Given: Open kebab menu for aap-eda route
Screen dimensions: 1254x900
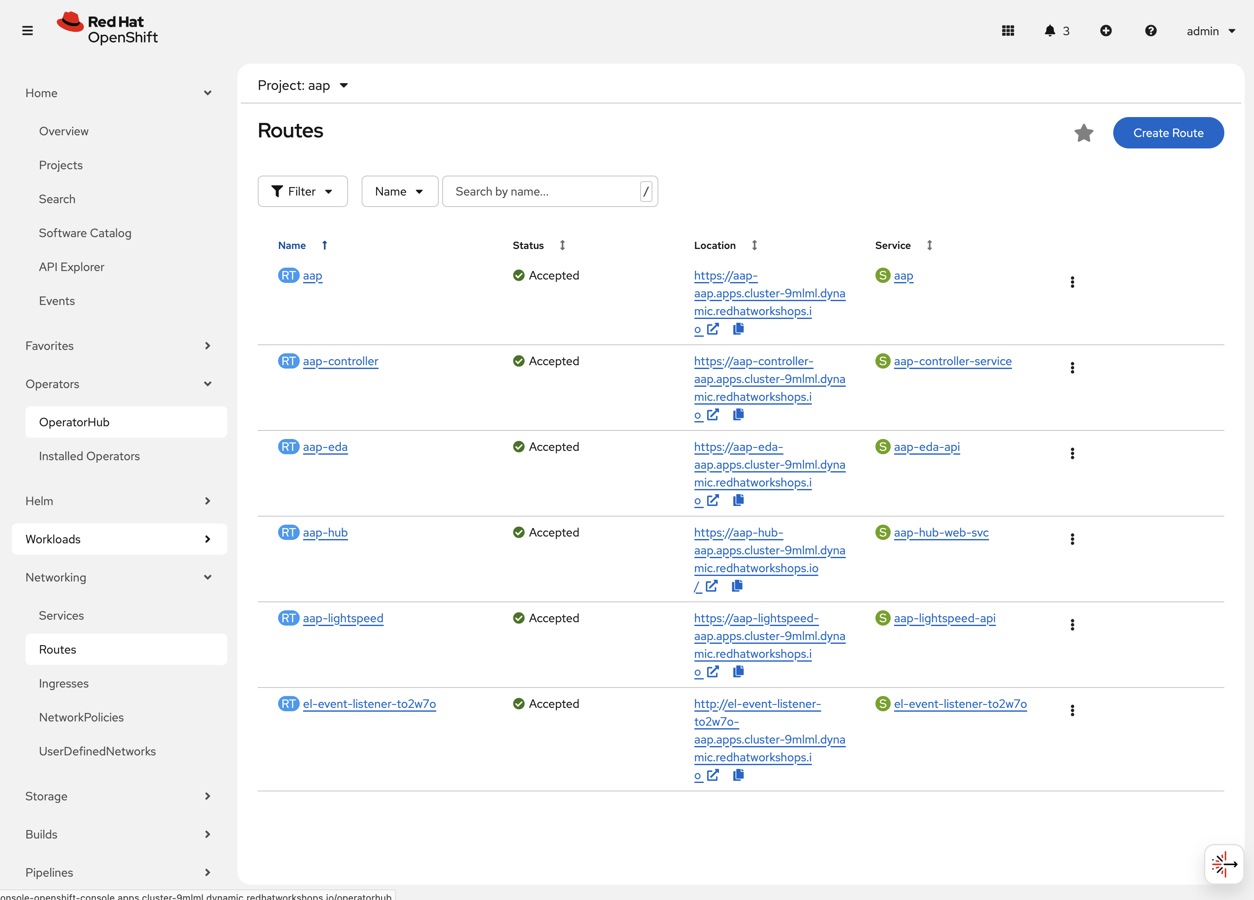Looking at the screenshot, I should point(1072,453).
